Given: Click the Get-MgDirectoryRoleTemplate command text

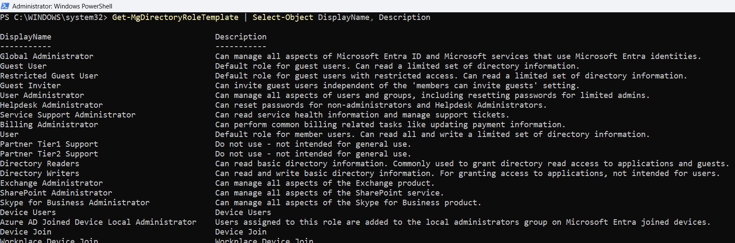Looking at the screenshot, I should [x=175, y=17].
